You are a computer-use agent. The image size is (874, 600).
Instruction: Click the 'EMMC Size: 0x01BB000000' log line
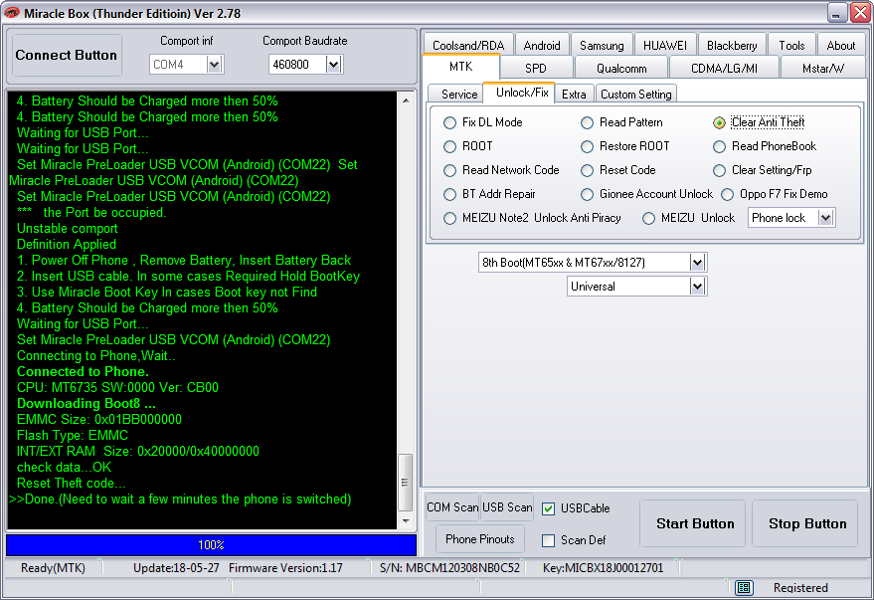tap(99, 419)
